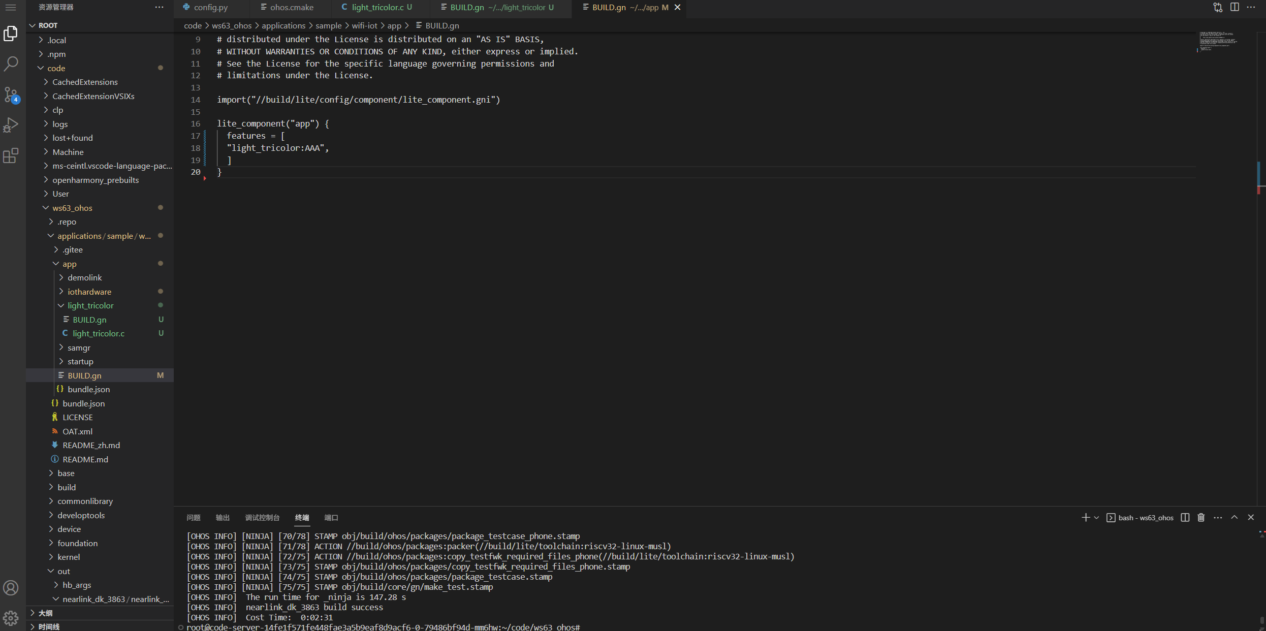Open wifi-iot in the breadcrumb path
Screen dimensions: 1266x631
[365, 25]
